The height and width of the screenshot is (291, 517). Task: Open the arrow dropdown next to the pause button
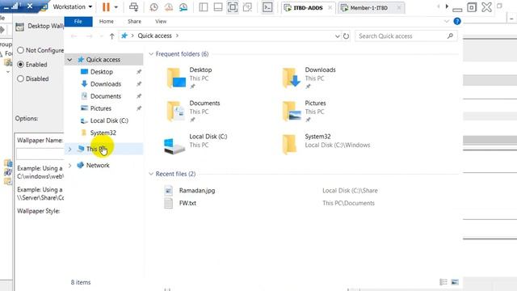(116, 7)
